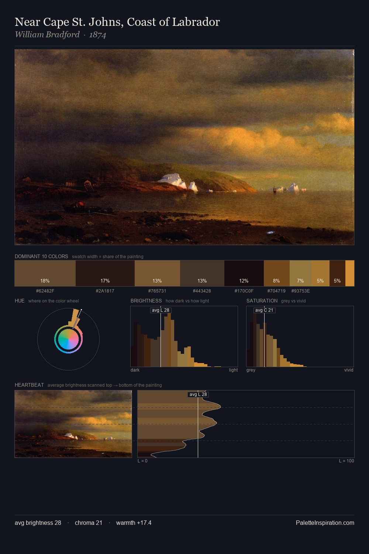Visit the PaletteInspiration.com link
The image size is (369, 554).
(x=325, y=523)
